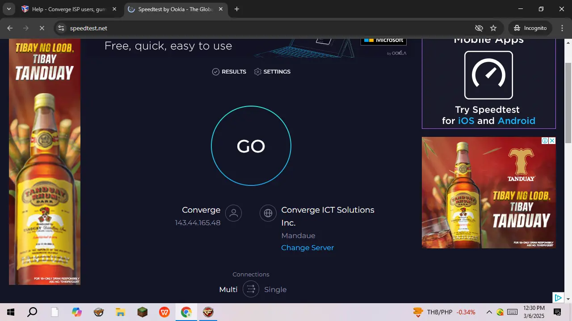Image resolution: width=572 pixels, height=321 pixels.
Task: Open the ad info icon on right Tanduay ad
Action: [545, 140]
